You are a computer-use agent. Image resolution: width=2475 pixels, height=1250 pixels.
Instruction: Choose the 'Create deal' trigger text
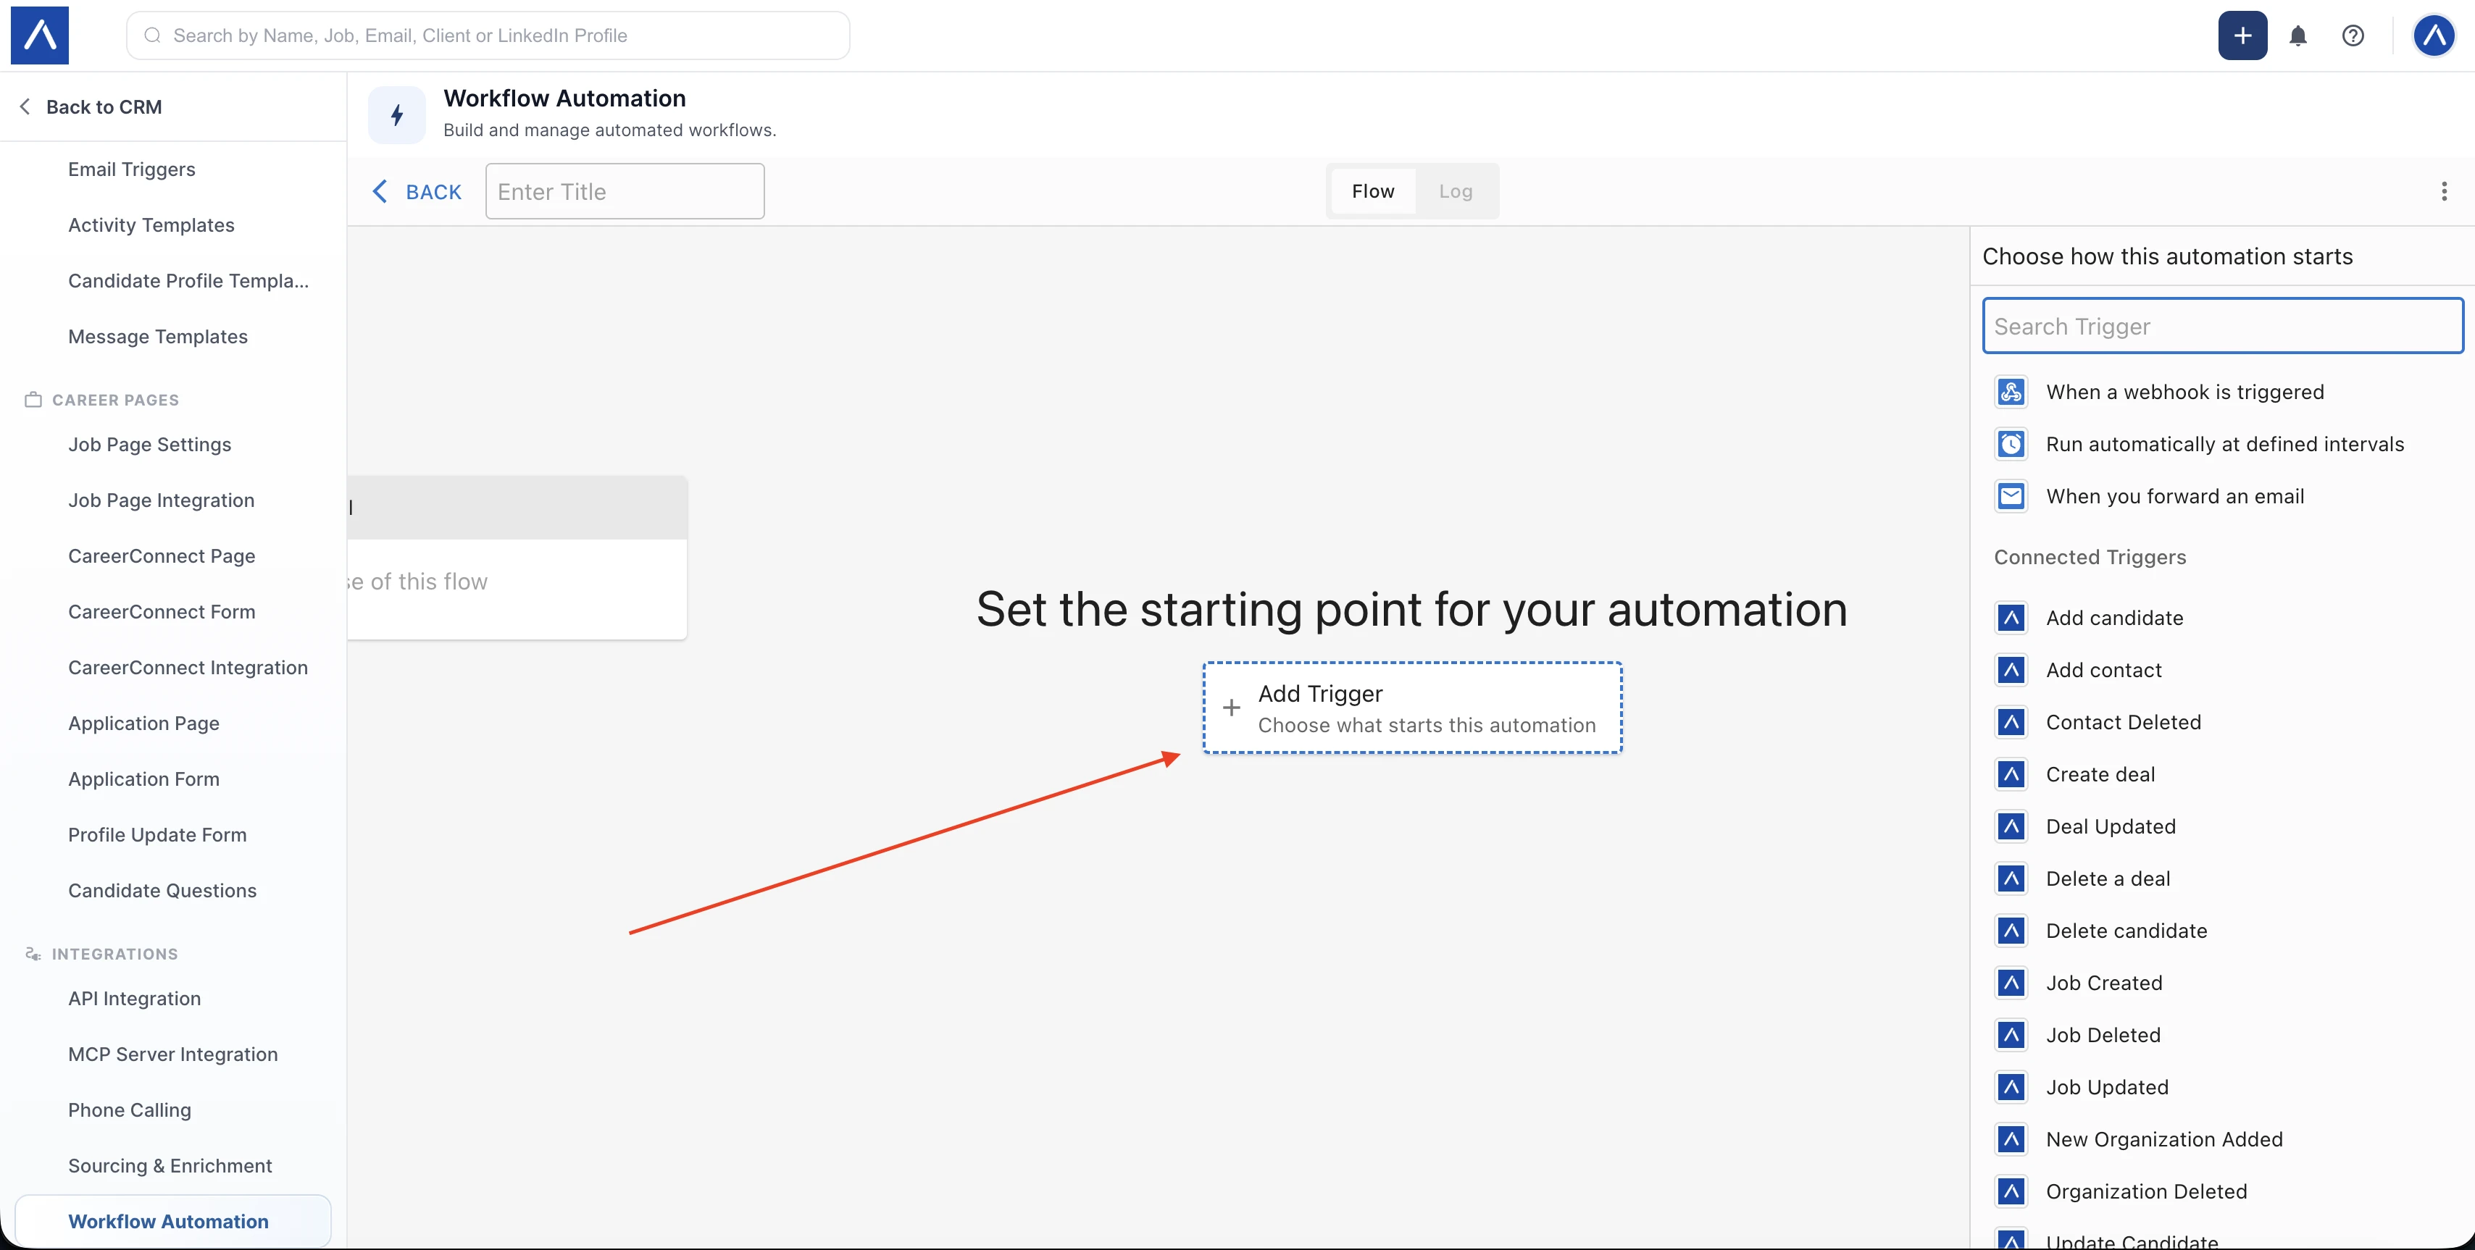tap(2100, 773)
